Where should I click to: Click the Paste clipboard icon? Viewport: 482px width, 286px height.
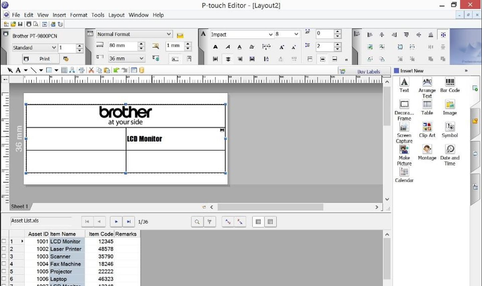coord(107,70)
